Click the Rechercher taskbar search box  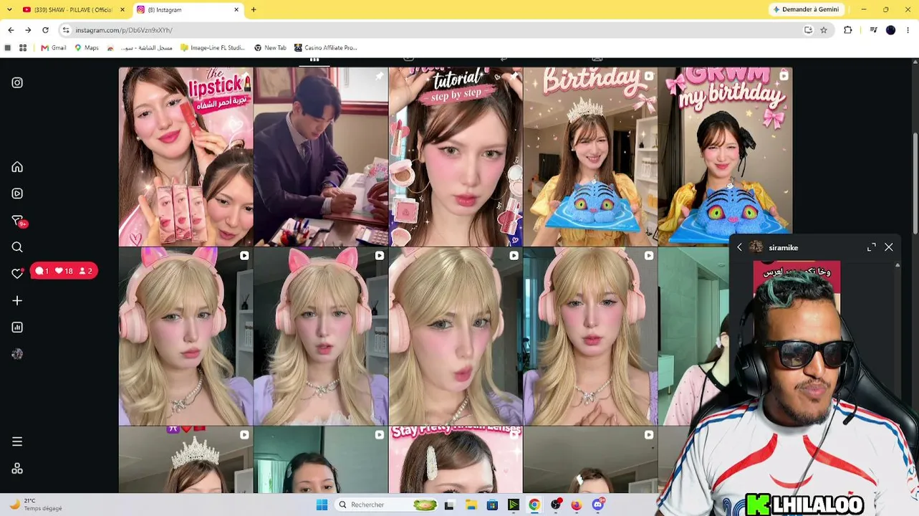(x=388, y=505)
